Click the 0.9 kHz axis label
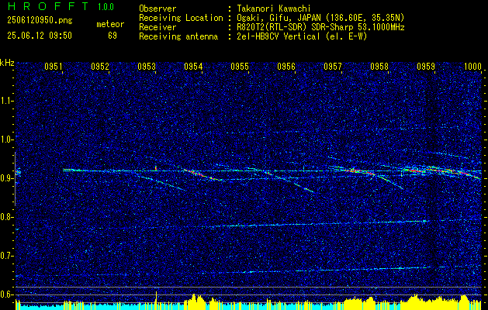 [7, 178]
